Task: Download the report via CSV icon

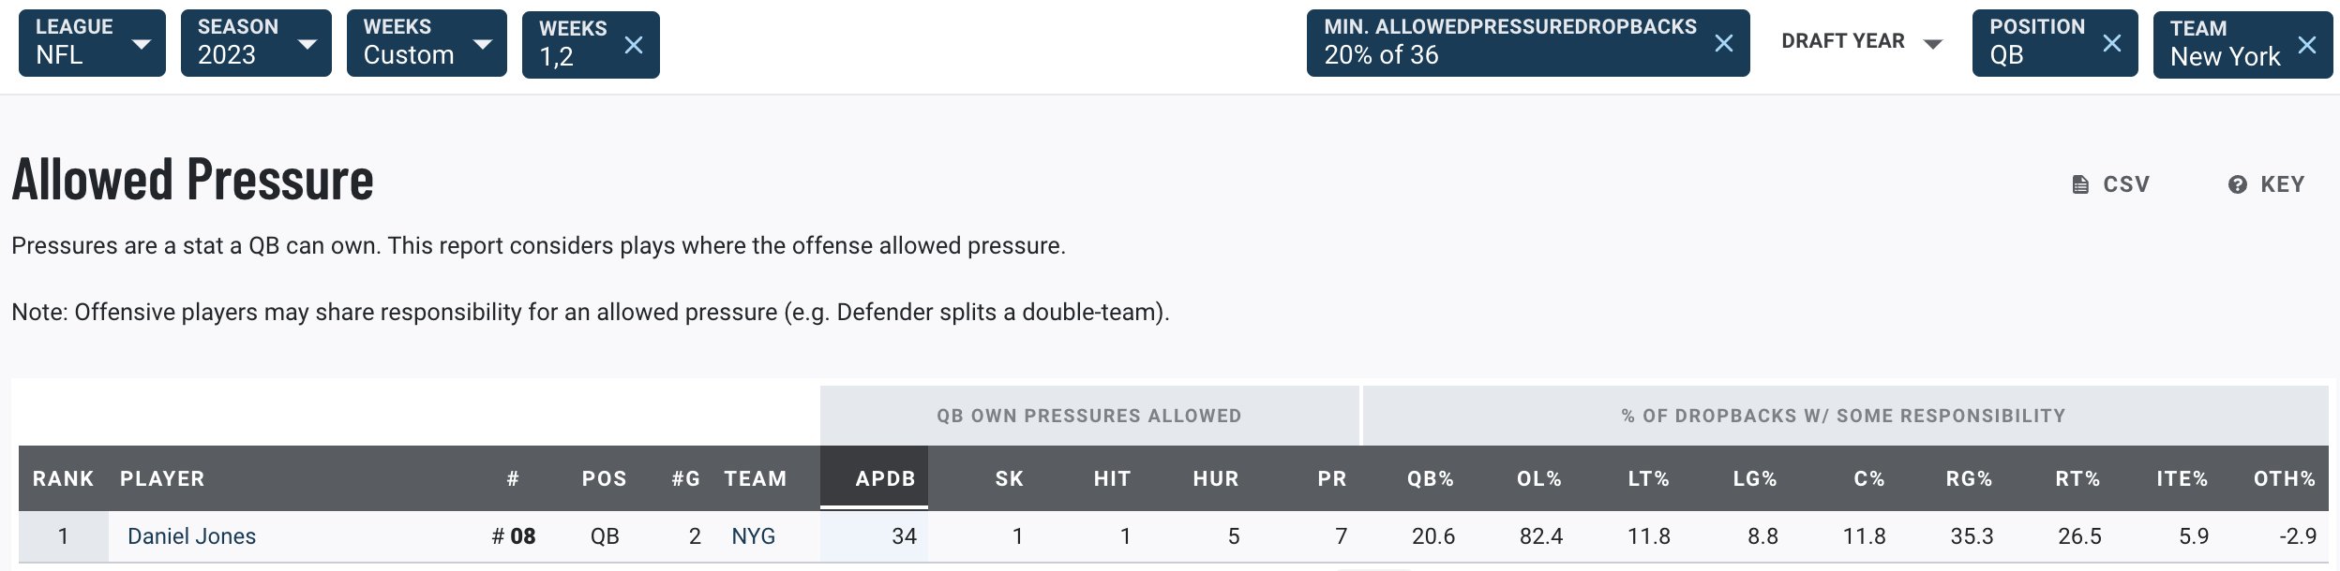Action: (2080, 184)
